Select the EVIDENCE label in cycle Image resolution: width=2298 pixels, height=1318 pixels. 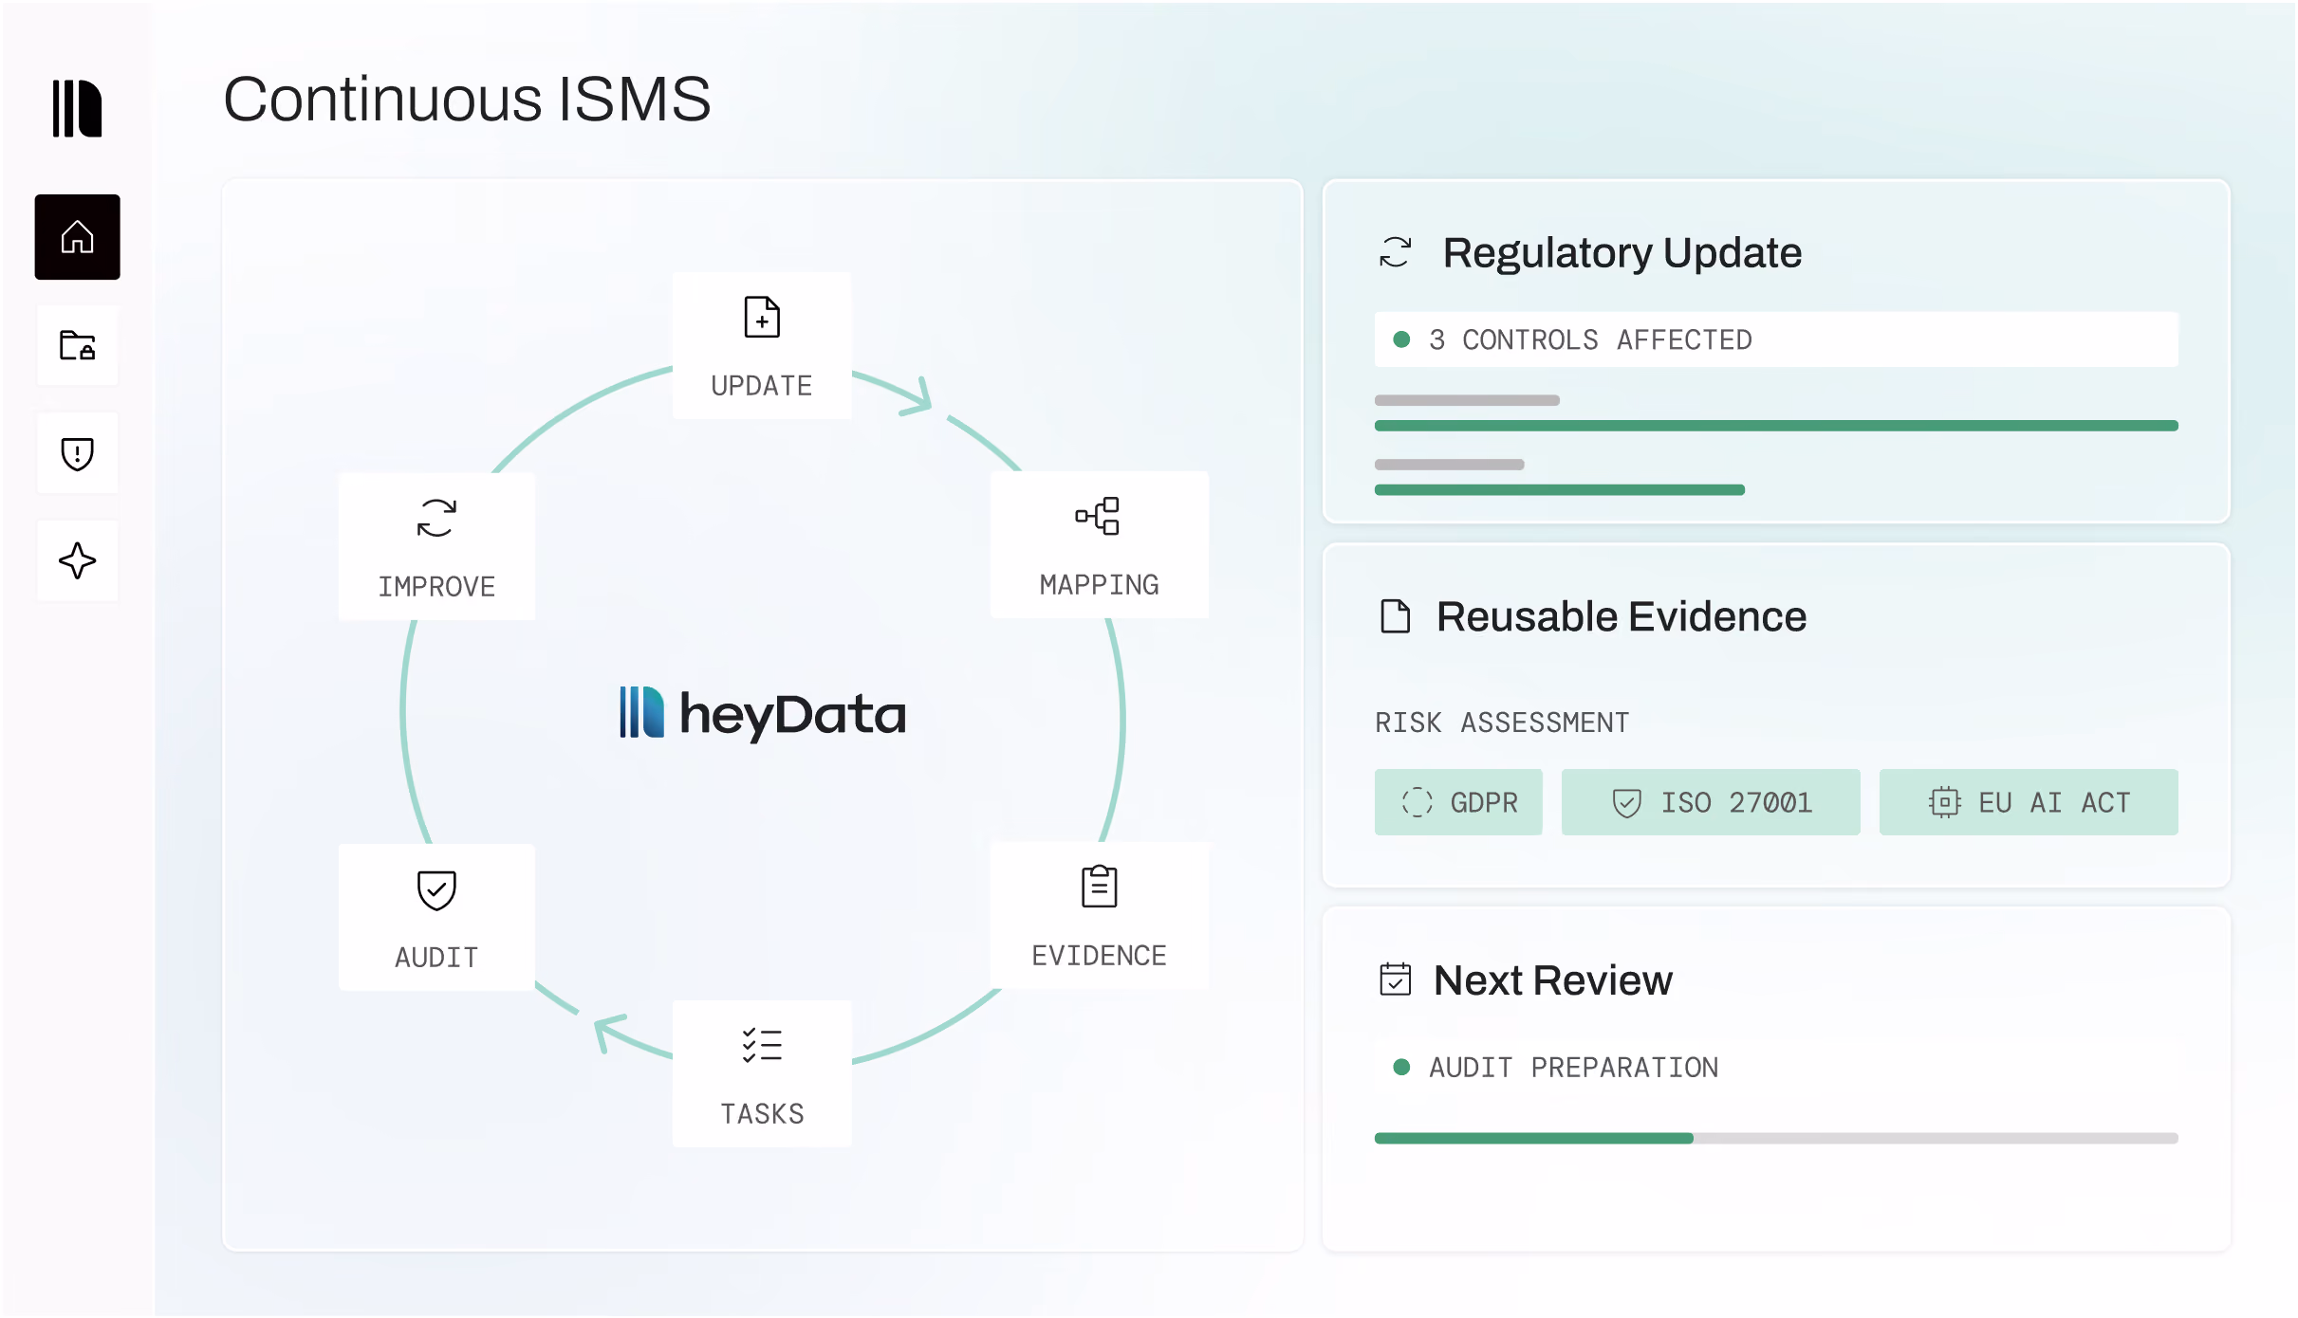pos(1099,956)
